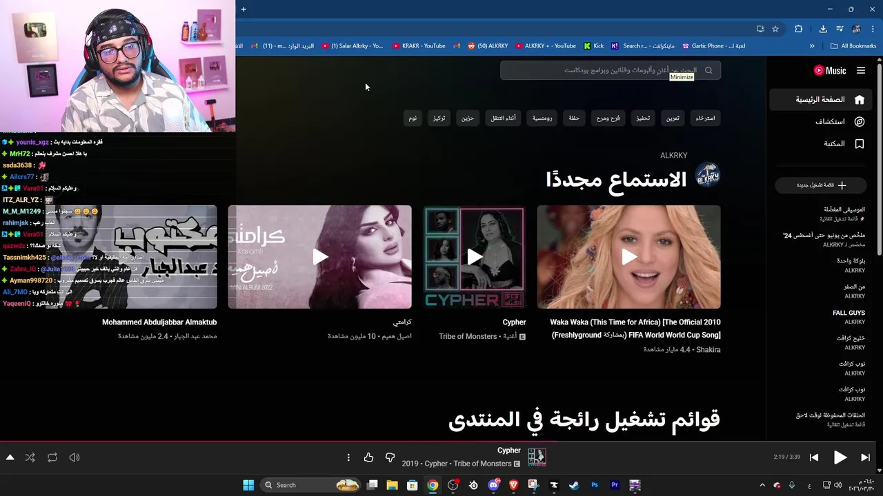Toggle the volume speaker icon in player
Viewport: 883px width, 496px height.
(x=75, y=457)
